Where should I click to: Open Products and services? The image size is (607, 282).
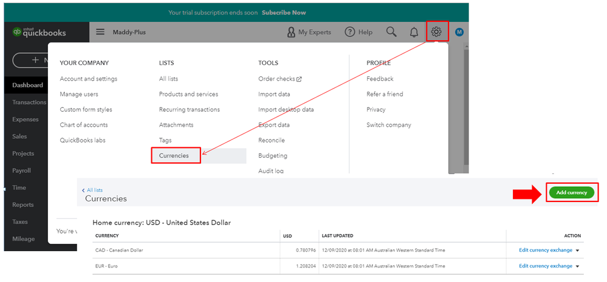(x=188, y=94)
